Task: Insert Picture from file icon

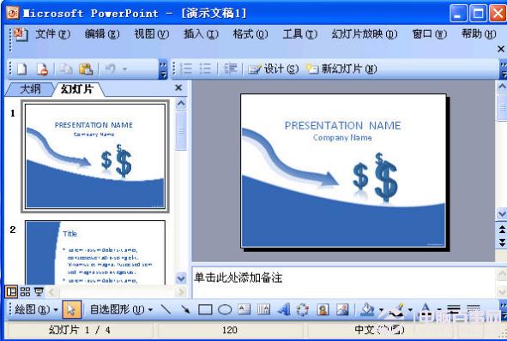Action: coord(342,309)
